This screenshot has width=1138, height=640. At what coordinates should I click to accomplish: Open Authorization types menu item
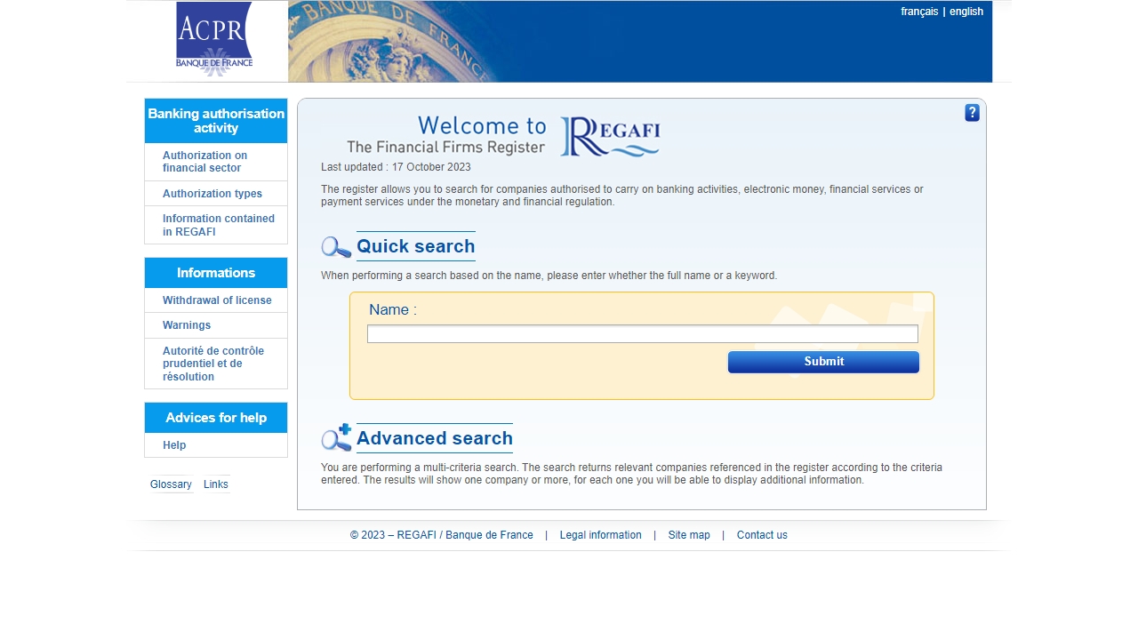pyautogui.click(x=212, y=194)
